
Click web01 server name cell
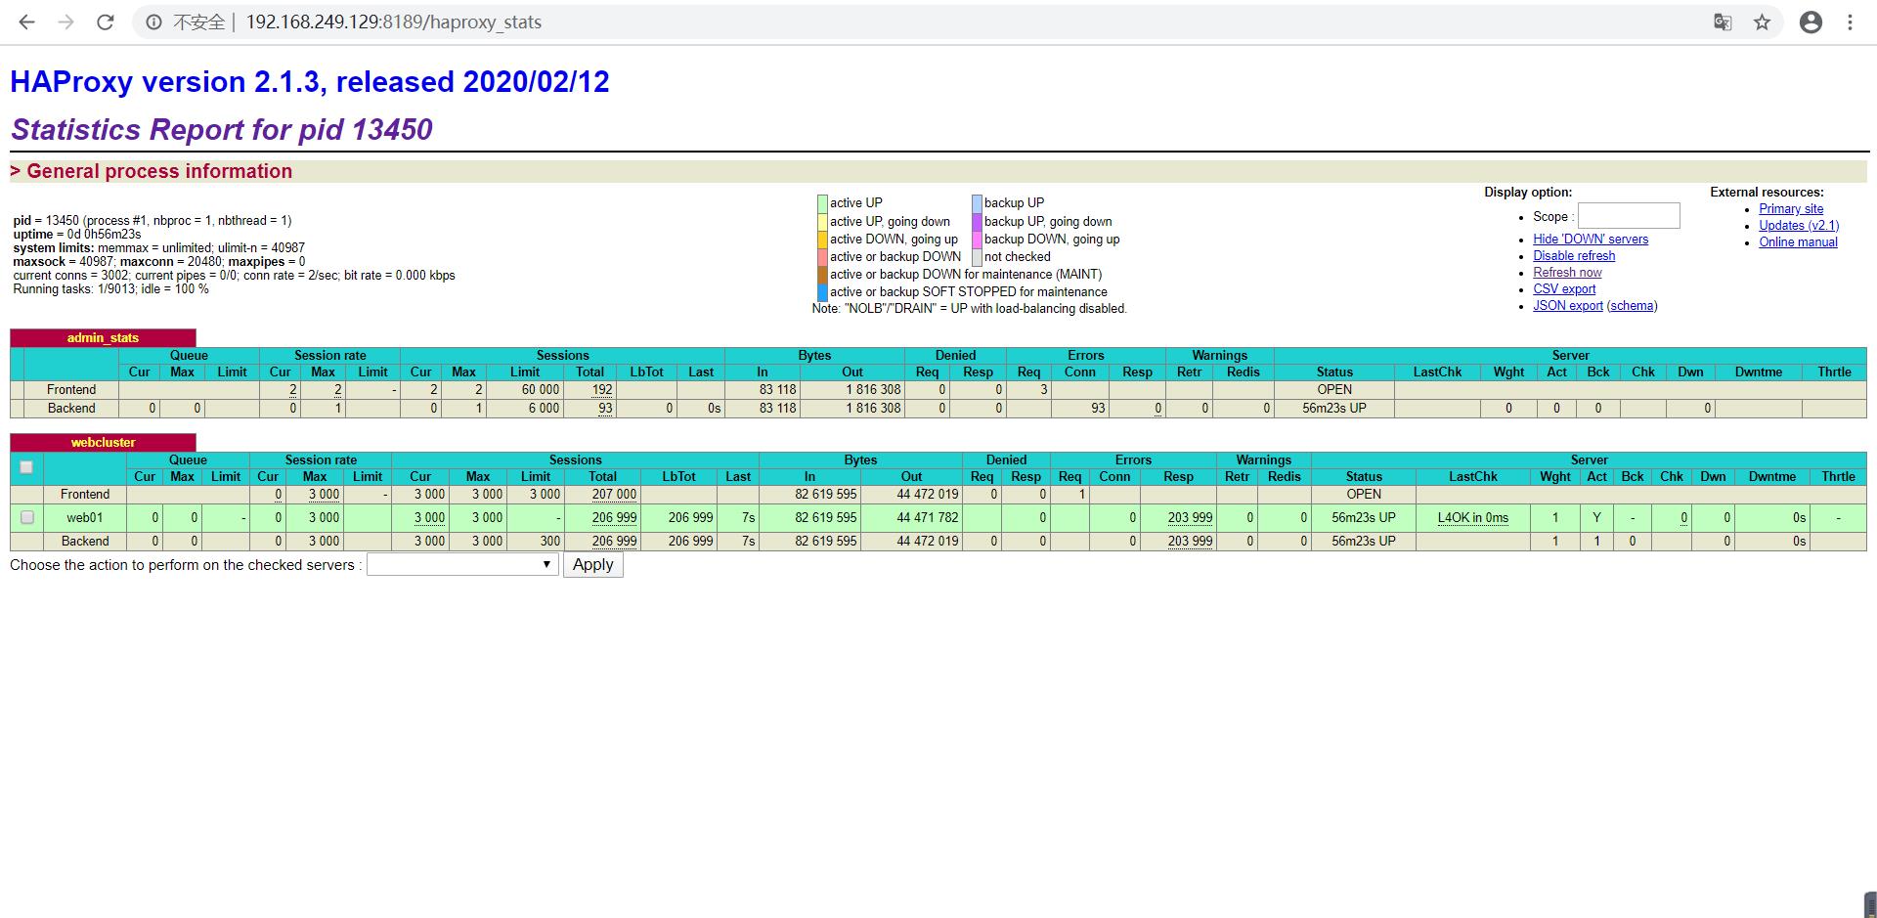click(84, 517)
